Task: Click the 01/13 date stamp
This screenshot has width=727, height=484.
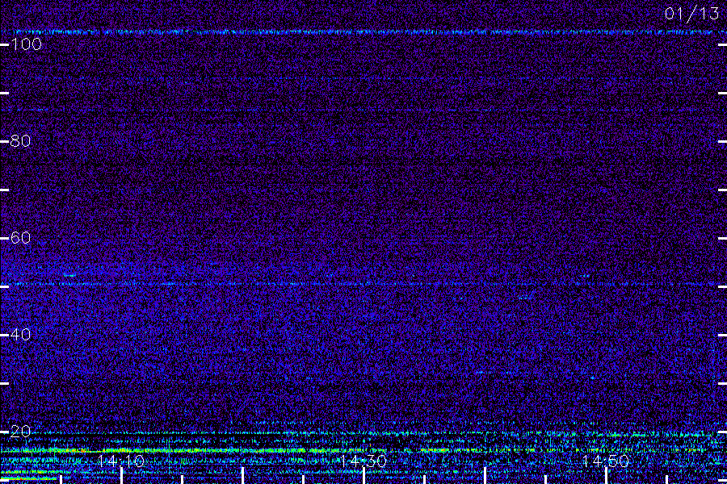Action: click(691, 14)
